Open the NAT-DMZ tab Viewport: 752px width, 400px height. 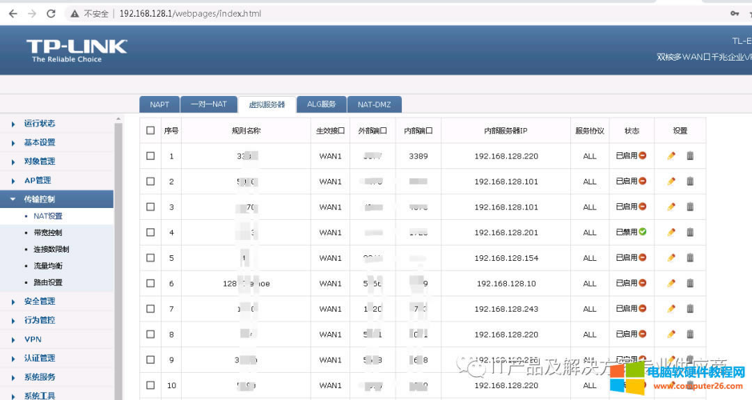tap(374, 104)
